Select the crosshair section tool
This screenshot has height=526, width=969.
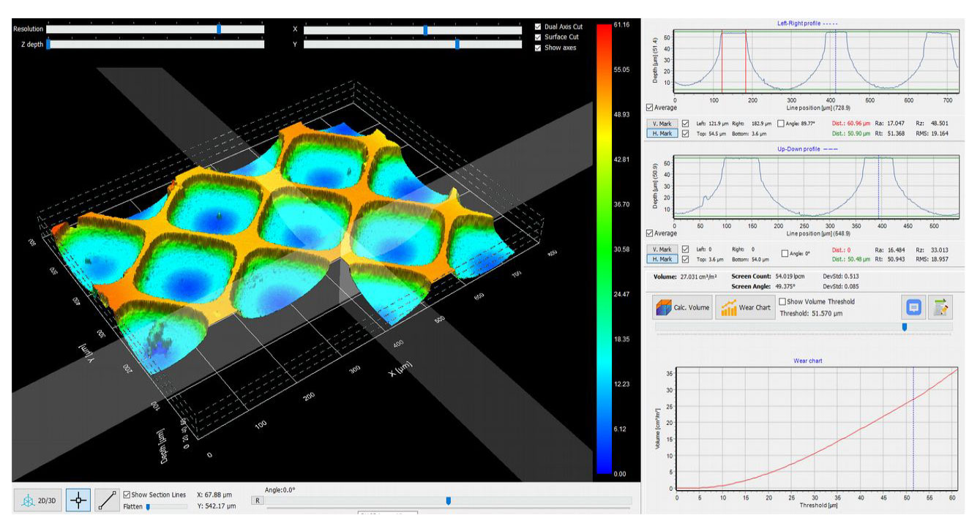coord(78,500)
